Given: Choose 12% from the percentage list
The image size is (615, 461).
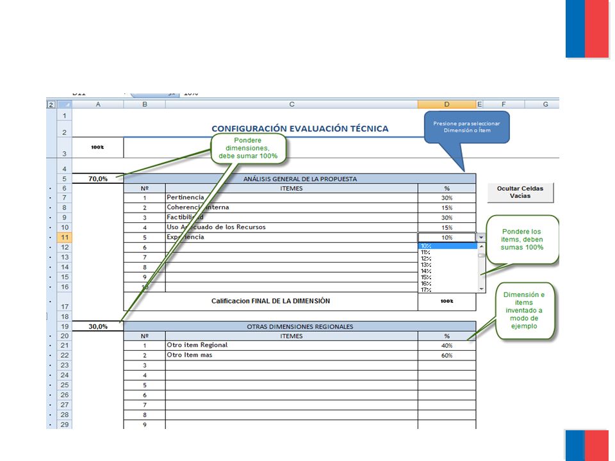Looking at the screenshot, I should [x=448, y=259].
